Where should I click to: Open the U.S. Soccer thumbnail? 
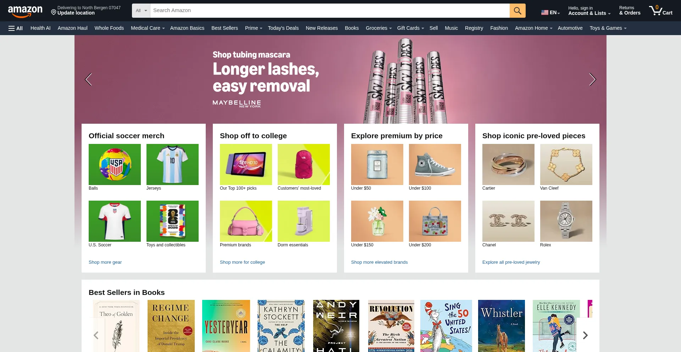(x=115, y=221)
